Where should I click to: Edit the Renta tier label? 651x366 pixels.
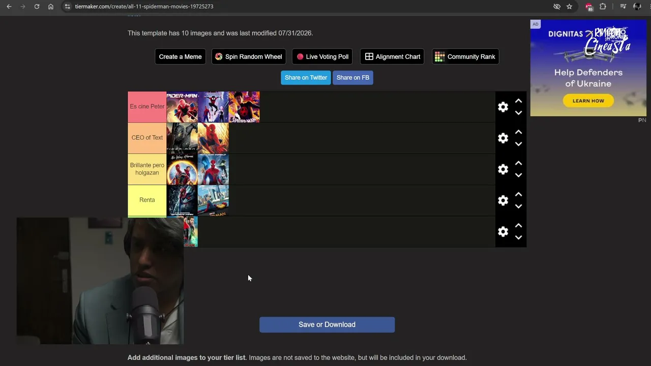click(x=147, y=200)
